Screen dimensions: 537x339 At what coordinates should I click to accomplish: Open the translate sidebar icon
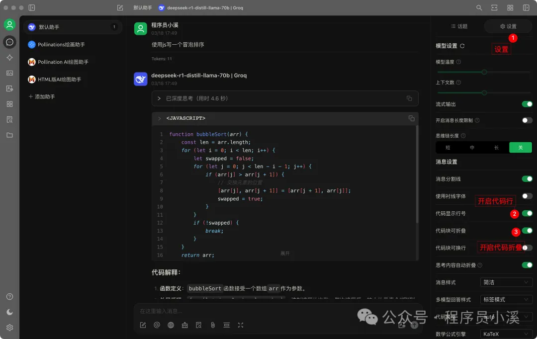(9, 88)
